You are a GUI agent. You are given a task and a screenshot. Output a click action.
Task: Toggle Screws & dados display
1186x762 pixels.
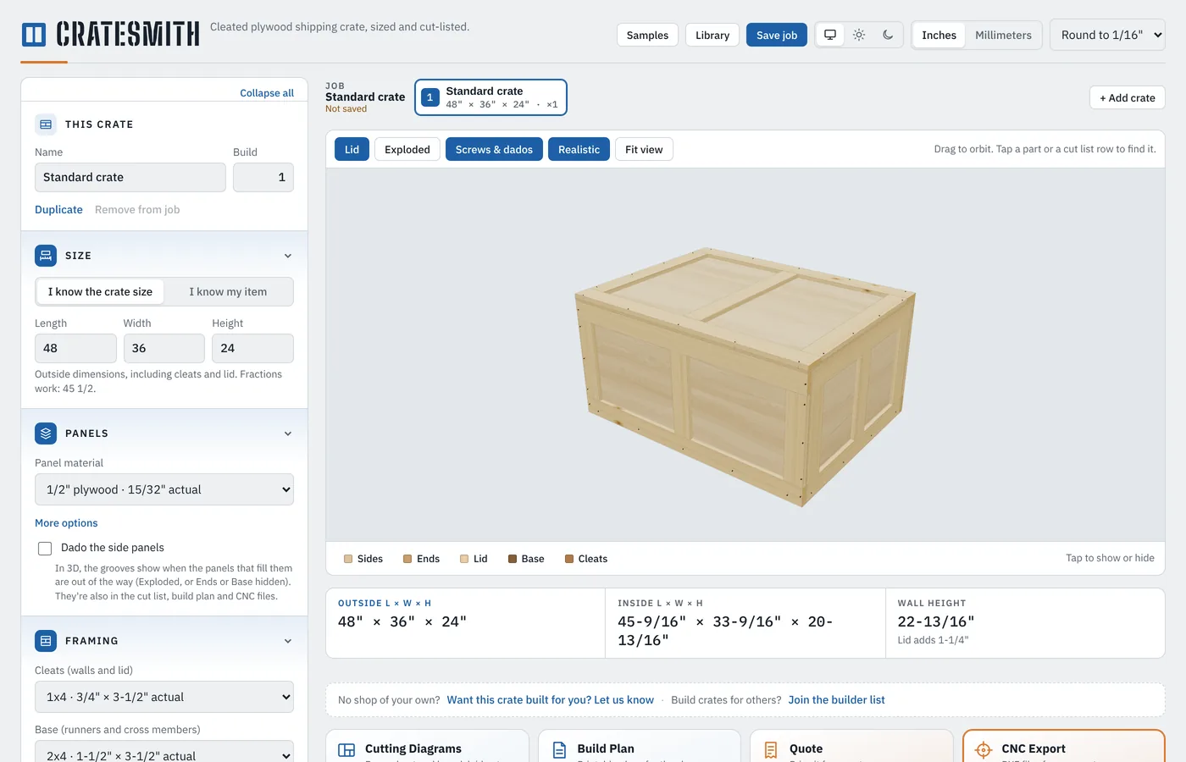(x=494, y=150)
